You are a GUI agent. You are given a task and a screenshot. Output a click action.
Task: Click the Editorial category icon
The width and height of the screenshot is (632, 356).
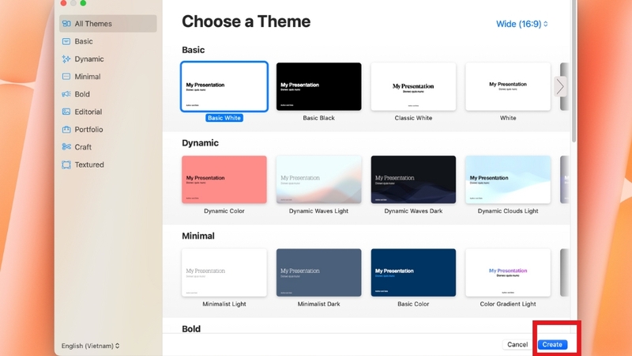tap(66, 112)
